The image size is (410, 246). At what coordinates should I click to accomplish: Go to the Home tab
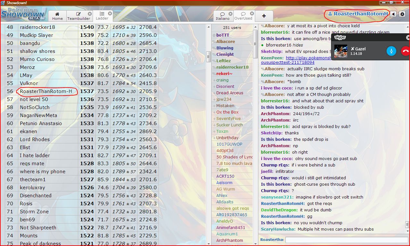pos(57,16)
